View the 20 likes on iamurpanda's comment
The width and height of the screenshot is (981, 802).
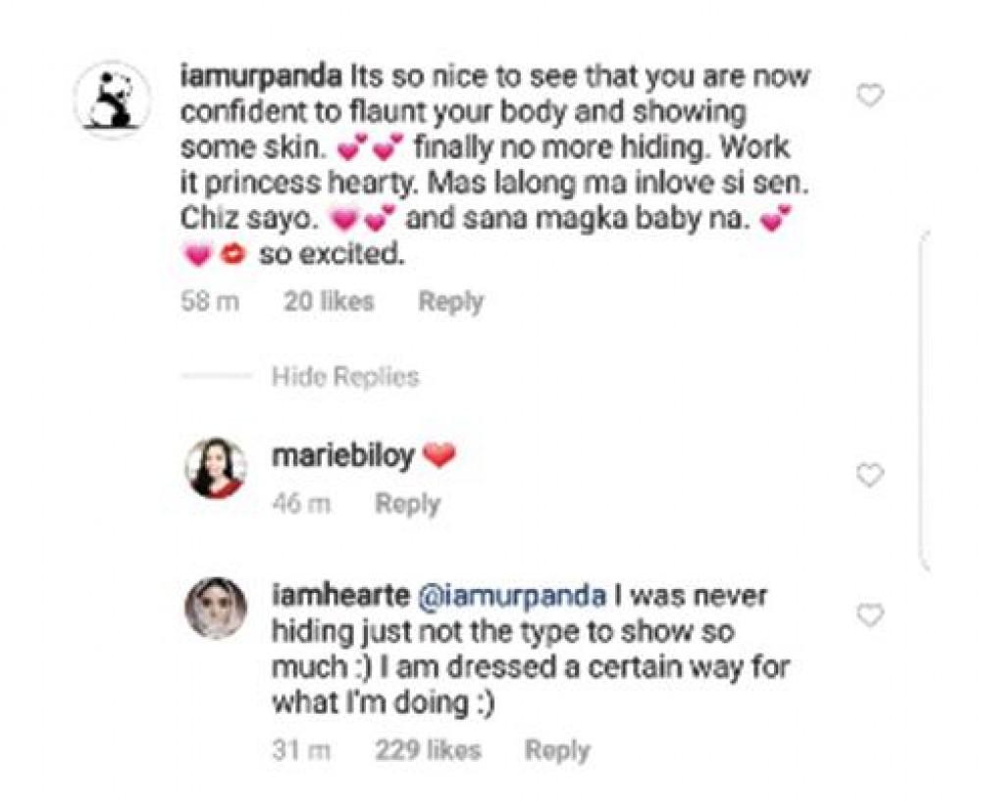pyautogui.click(x=329, y=302)
